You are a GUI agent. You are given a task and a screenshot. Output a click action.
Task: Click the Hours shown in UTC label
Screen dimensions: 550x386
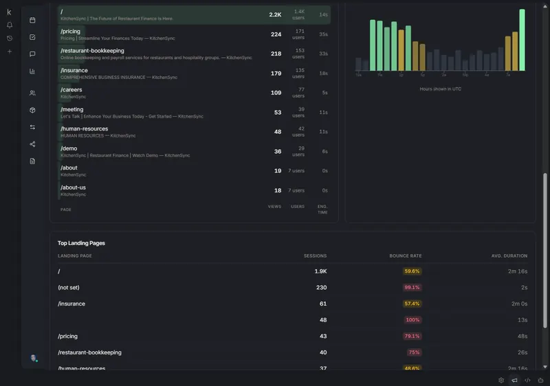pyautogui.click(x=440, y=89)
